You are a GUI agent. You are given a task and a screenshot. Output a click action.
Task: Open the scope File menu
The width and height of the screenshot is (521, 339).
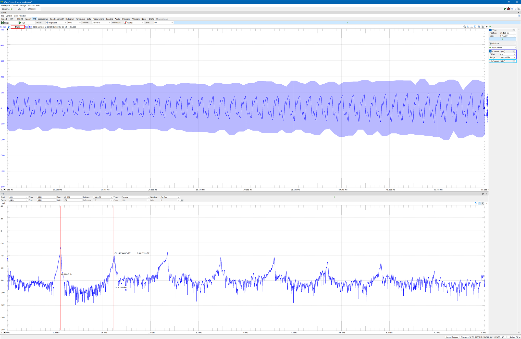(x=3, y=16)
